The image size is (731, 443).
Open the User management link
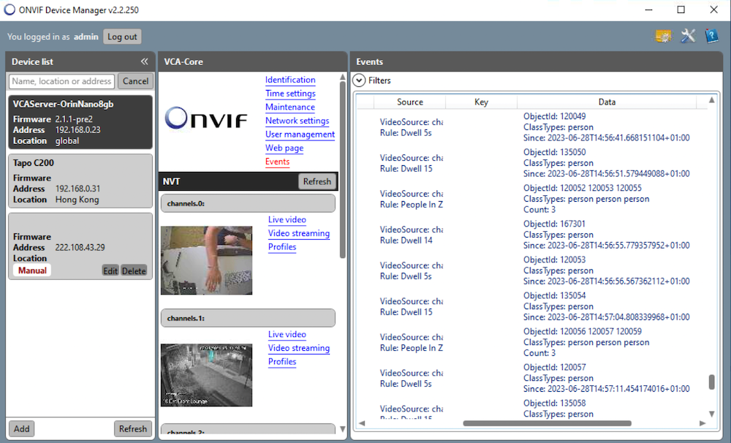pos(300,135)
